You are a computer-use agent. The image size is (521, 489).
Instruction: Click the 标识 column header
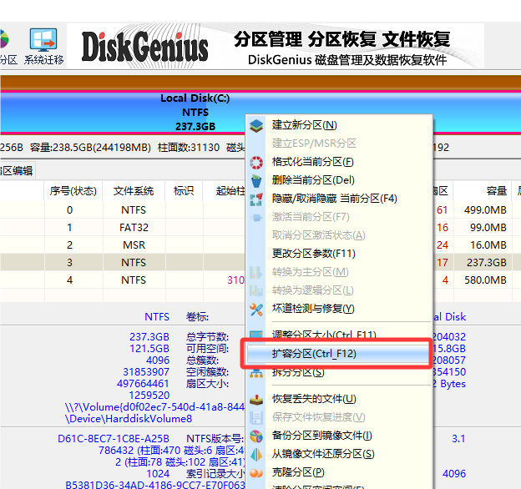pyautogui.click(x=184, y=191)
